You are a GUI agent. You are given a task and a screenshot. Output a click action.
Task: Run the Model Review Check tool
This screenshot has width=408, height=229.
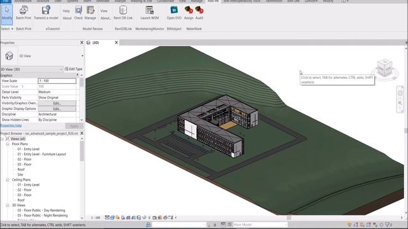tap(78, 13)
